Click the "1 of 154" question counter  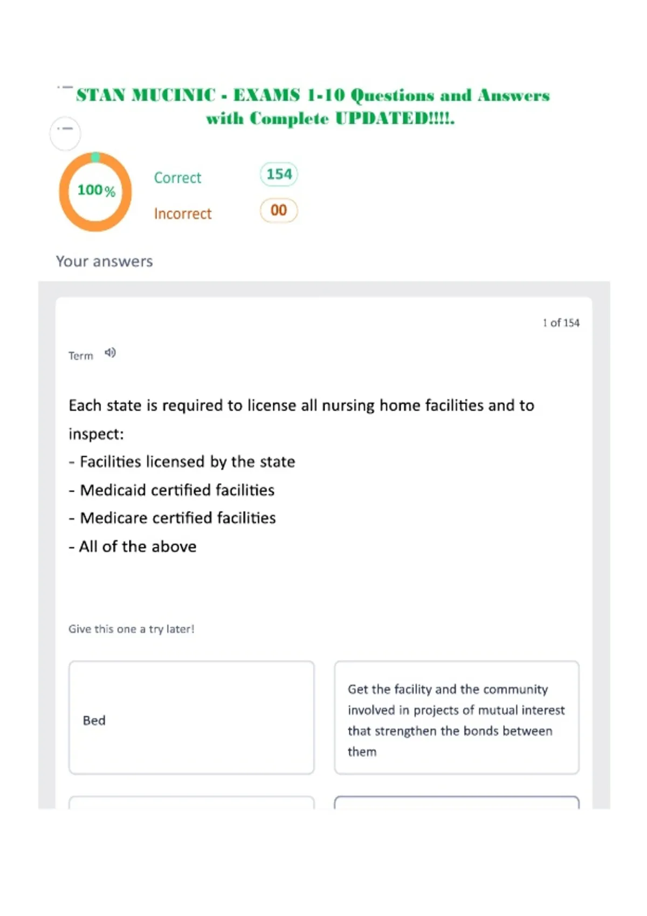coord(561,323)
